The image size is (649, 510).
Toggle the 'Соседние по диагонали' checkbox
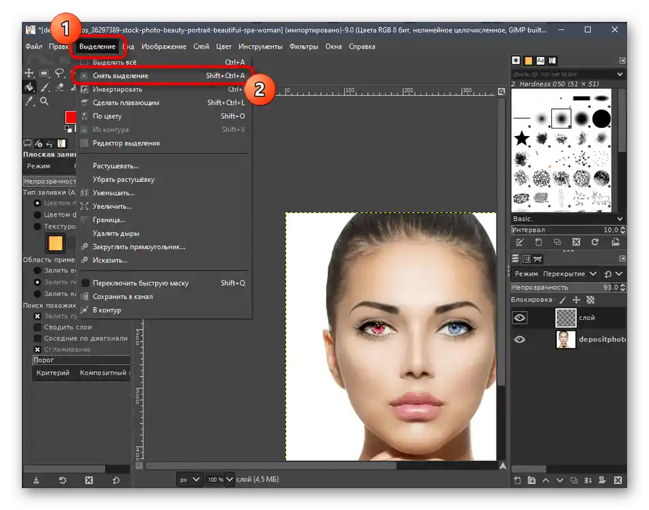click(x=38, y=338)
